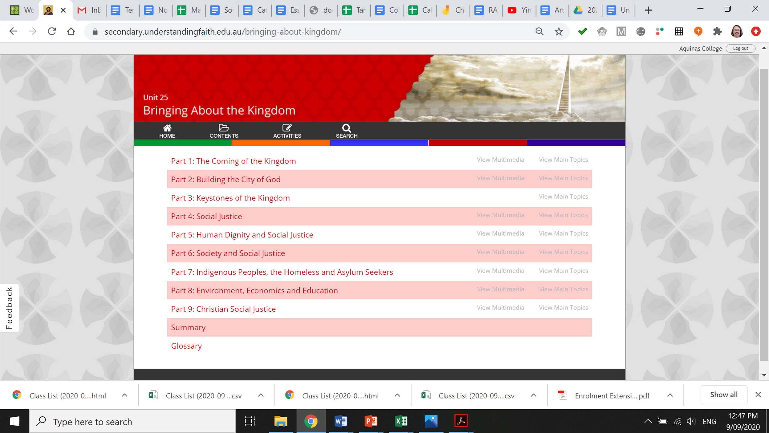This screenshot has height=433, width=769.
Task: Click the orange color bar segment
Action: [x=281, y=143]
